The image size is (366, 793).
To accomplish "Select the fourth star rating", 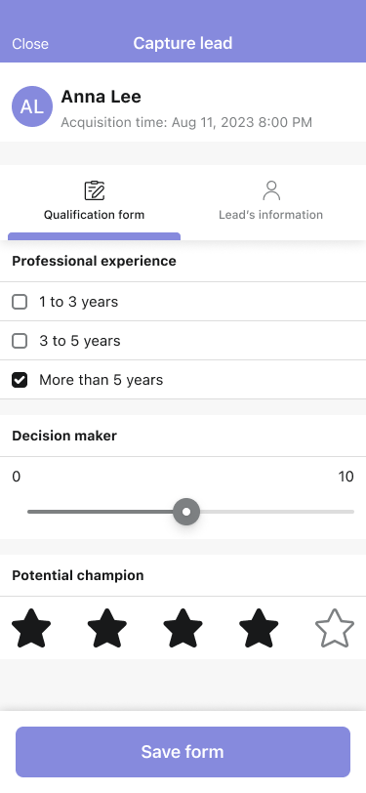I will [x=259, y=628].
